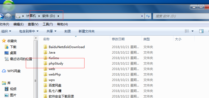Click the 刻录 burn button
This screenshot has width=209, height=98.
click(x=68, y=31)
